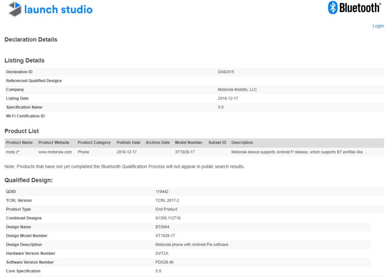Click the Referenced Qualified Designs label
The width and height of the screenshot is (385, 277).
[34, 81]
